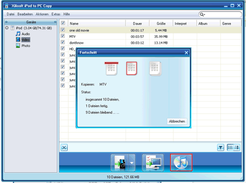Click the red-outlined file icon in dialog
The height and width of the screenshot is (183, 246).
[x=131, y=68]
